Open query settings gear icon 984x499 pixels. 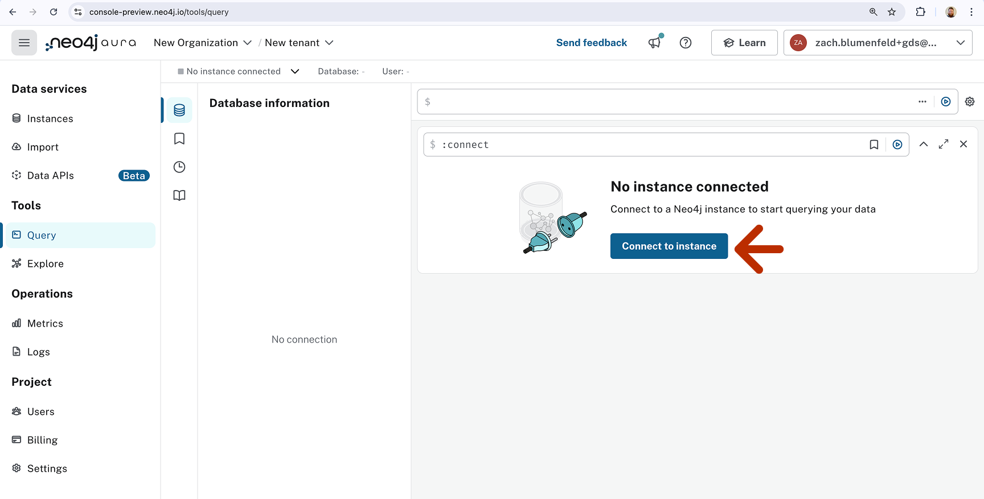pyautogui.click(x=970, y=102)
